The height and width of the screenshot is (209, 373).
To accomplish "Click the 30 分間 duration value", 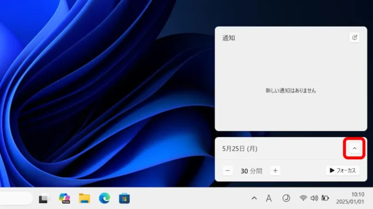I will tap(251, 171).
